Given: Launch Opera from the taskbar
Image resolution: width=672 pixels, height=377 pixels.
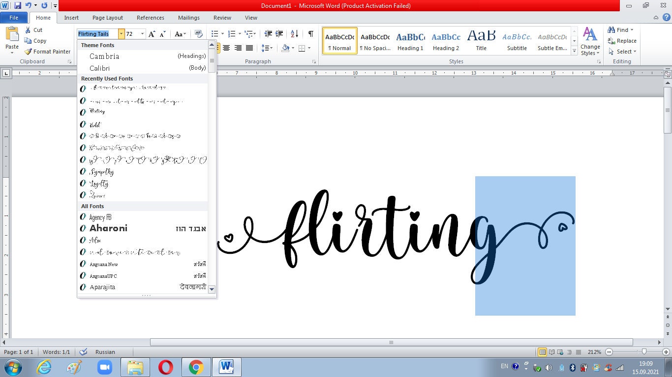Looking at the screenshot, I should tap(165, 367).
